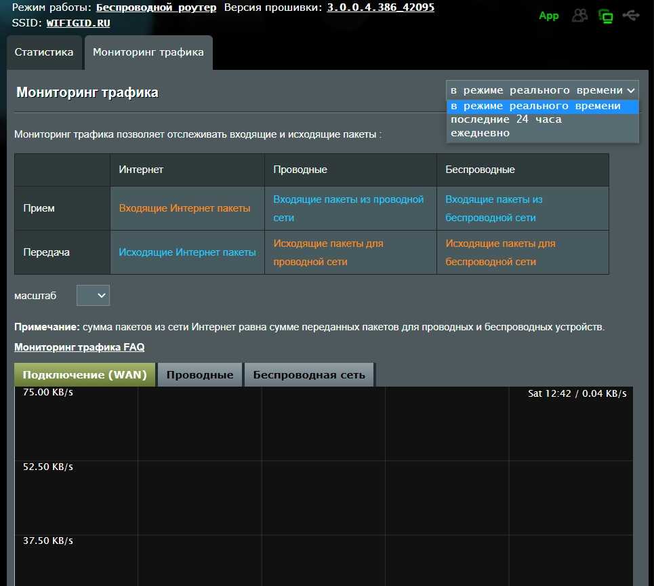Open the 'Мониторинг трафика FAQ' link
Screen dimensions: 654x586
(x=79, y=347)
